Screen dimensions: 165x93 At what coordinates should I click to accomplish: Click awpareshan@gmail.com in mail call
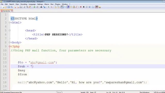click(124, 82)
